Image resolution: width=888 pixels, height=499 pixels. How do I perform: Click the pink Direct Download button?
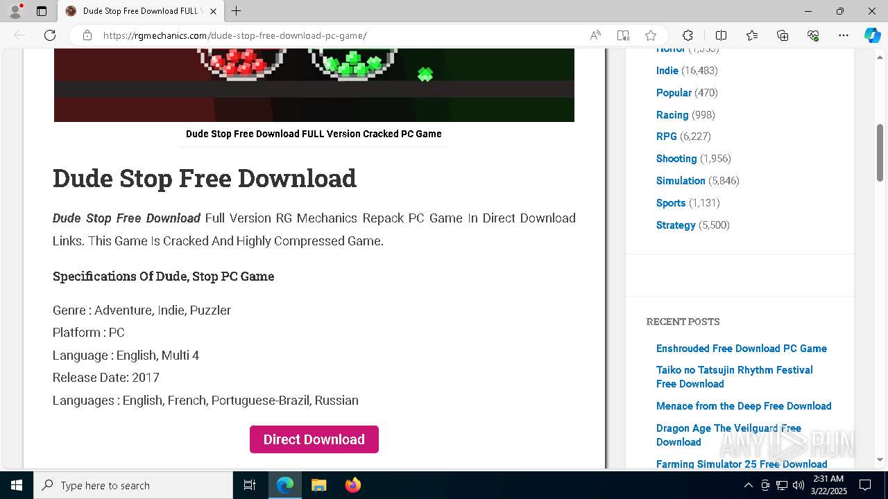[314, 439]
